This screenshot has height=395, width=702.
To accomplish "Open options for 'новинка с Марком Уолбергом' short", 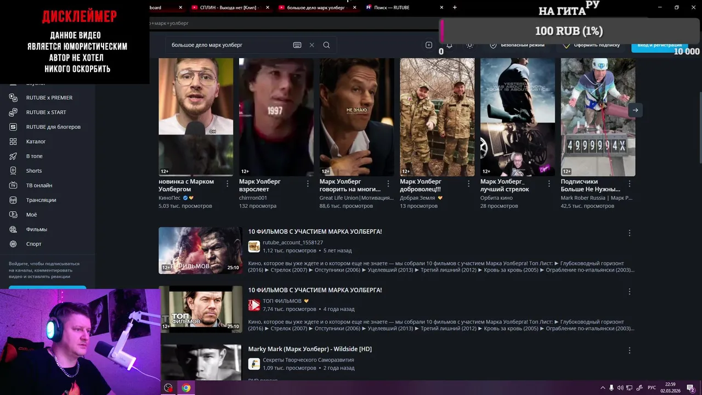I will [228, 184].
